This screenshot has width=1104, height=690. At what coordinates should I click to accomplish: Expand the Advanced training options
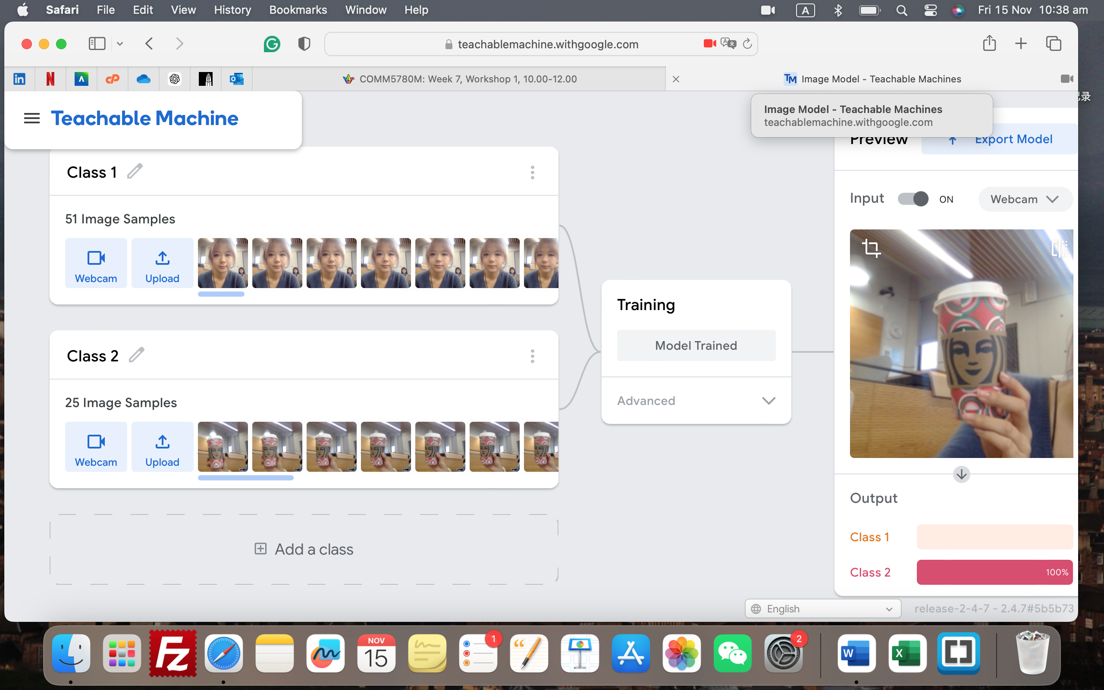point(696,401)
